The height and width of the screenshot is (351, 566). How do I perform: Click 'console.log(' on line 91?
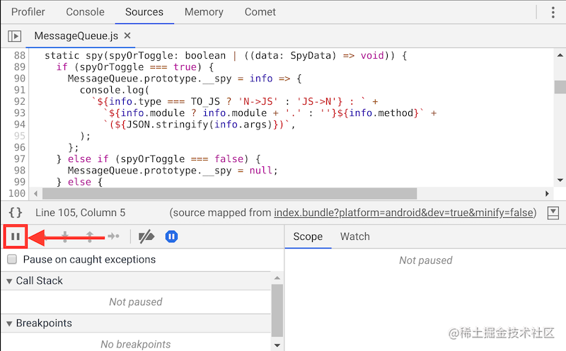pos(115,90)
